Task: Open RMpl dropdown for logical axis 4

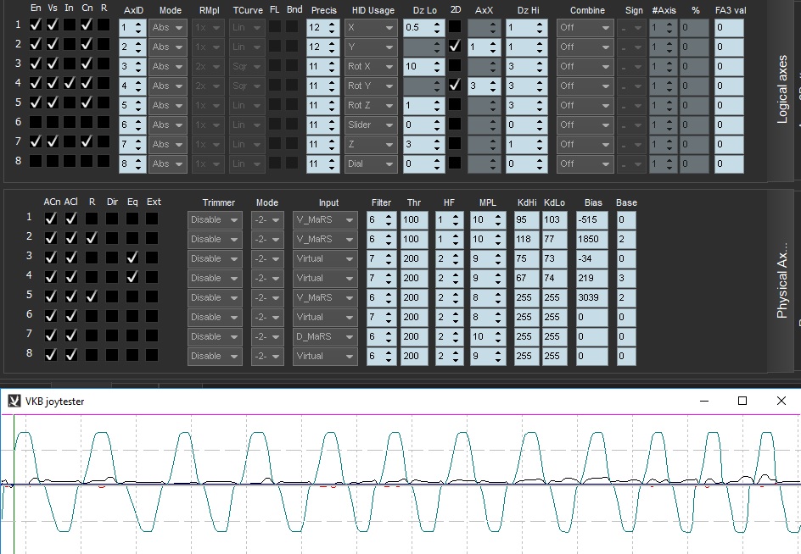Action: tap(207, 86)
